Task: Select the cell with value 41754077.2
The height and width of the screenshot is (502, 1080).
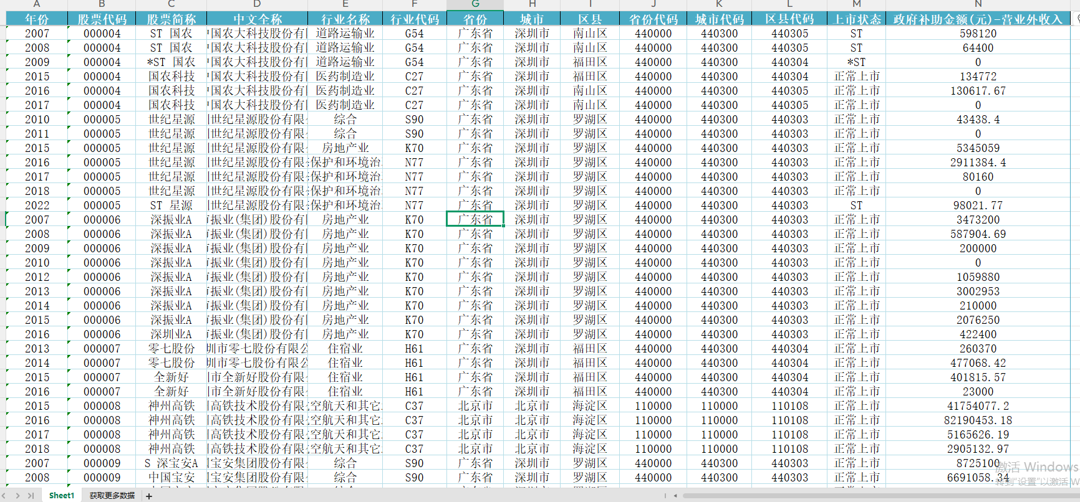Action: (978, 406)
